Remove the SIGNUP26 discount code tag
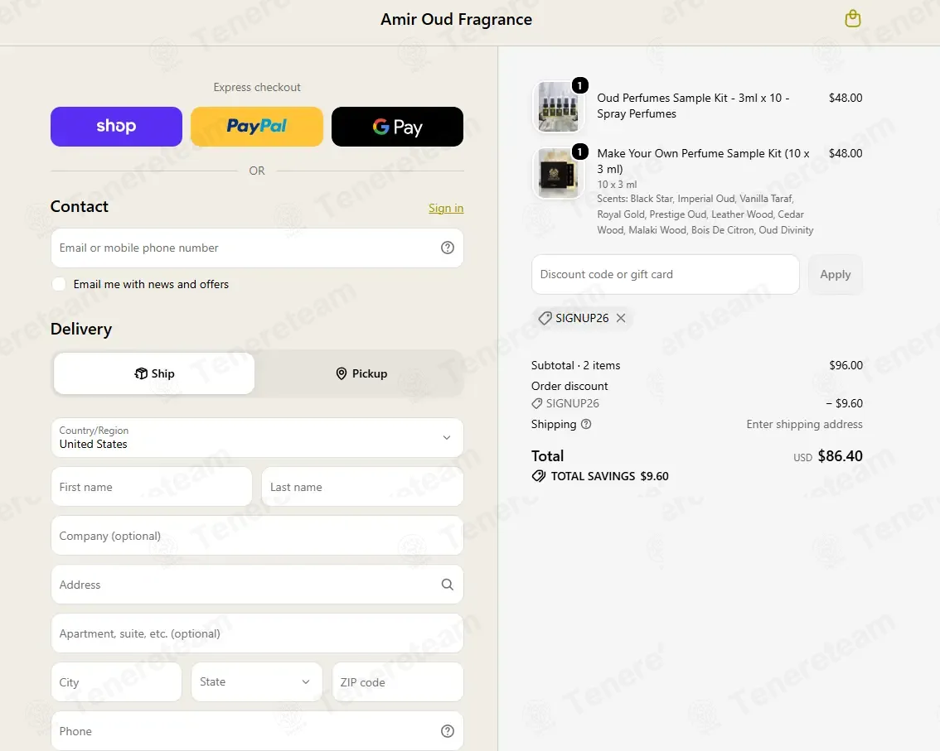This screenshot has width=940, height=751. tap(621, 318)
